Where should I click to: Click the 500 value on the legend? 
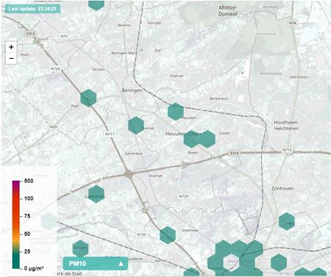[29, 181]
